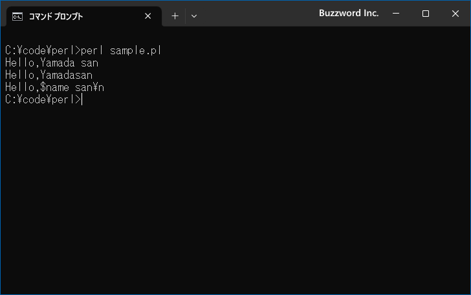Image resolution: width=471 pixels, height=295 pixels.
Task: Click the Hello,Yamadasan output line
Action: [x=49, y=75]
